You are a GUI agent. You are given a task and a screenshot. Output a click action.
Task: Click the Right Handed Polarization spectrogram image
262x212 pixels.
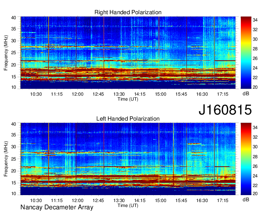128,53
